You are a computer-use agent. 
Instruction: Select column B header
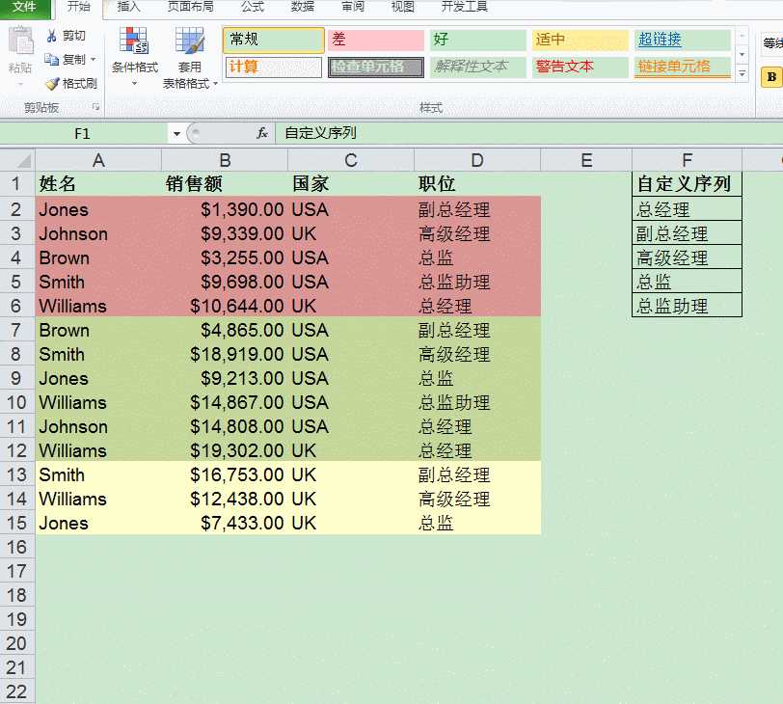point(224,160)
